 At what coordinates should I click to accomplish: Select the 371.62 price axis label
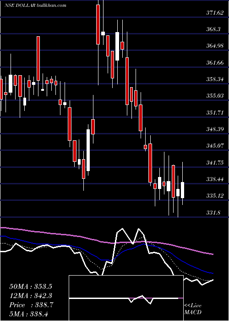215,13
